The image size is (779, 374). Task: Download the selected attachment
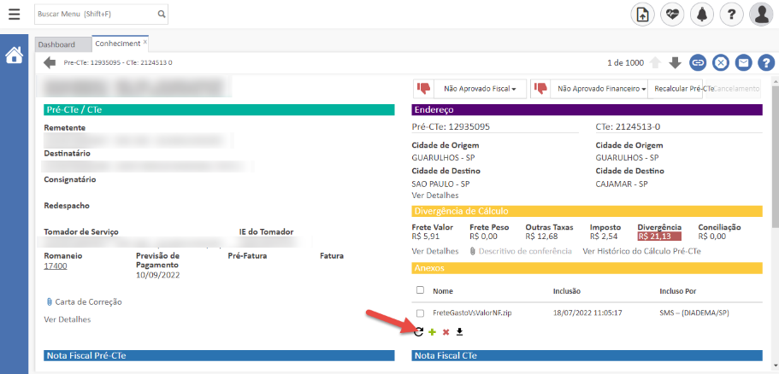point(459,331)
